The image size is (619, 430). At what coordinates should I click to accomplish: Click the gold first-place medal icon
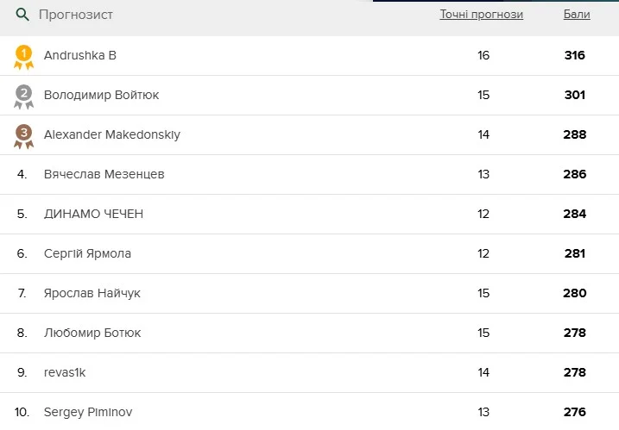(x=24, y=56)
